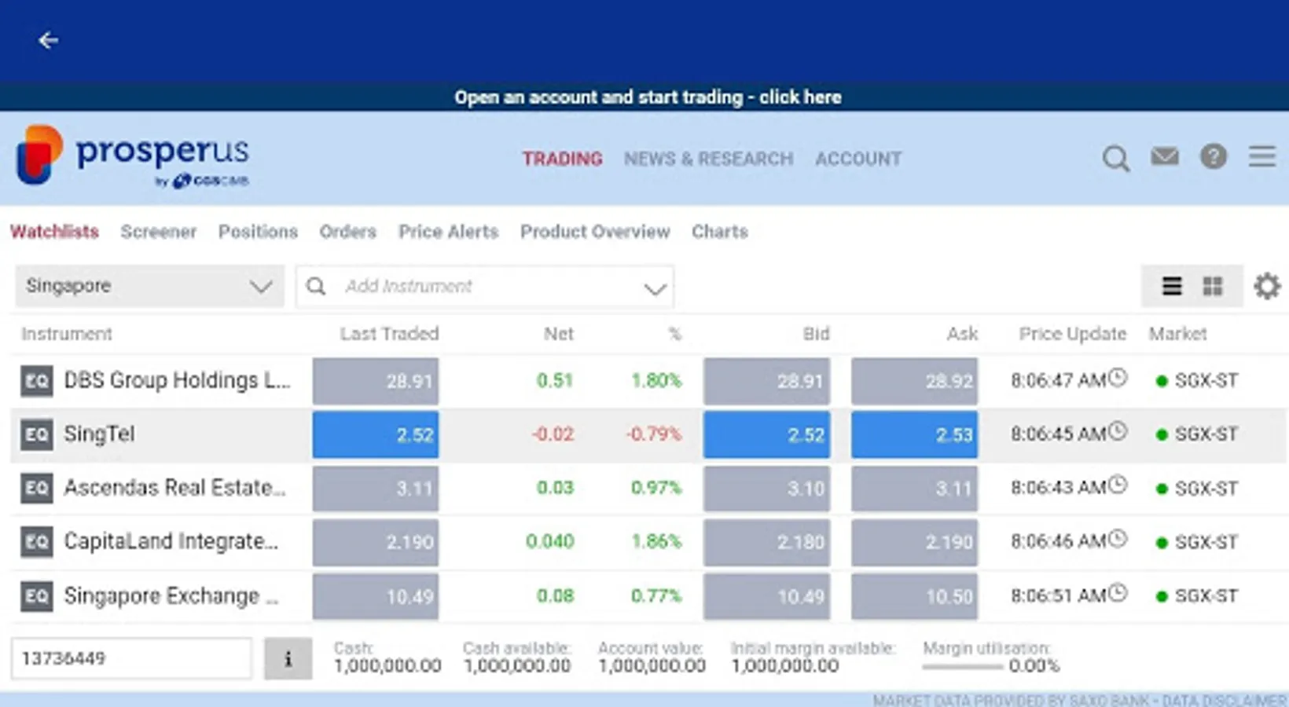The image size is (1289, 707).
Task: Select the Charts tab
Action: (719, 232)
